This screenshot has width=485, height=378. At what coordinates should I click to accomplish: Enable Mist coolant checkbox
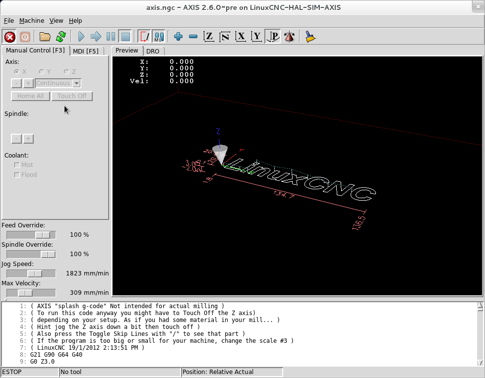pos(17,165)
